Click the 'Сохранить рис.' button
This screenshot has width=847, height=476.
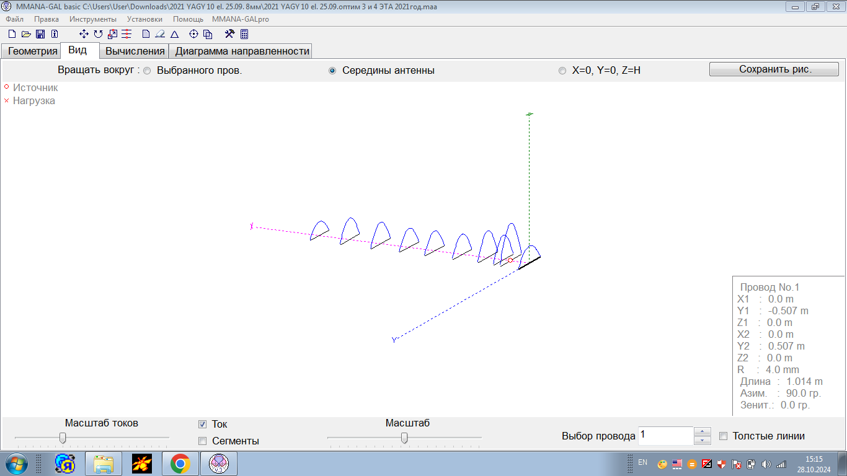point(774,69)
